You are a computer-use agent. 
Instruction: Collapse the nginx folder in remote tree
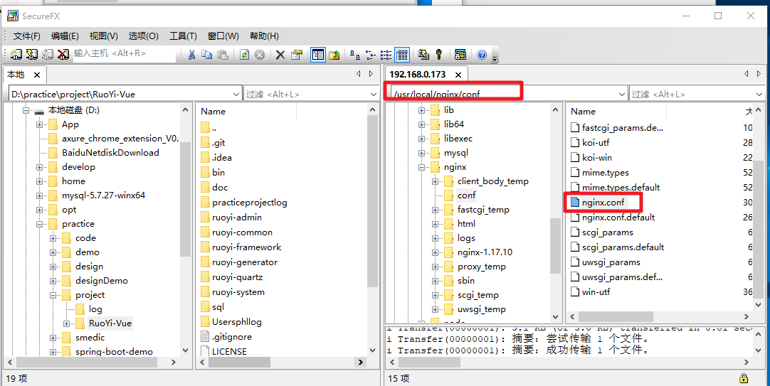click(421, 167)
